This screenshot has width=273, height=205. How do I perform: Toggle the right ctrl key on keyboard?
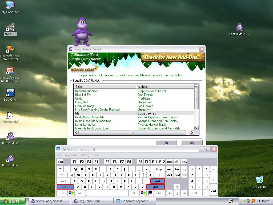(159, 193)
